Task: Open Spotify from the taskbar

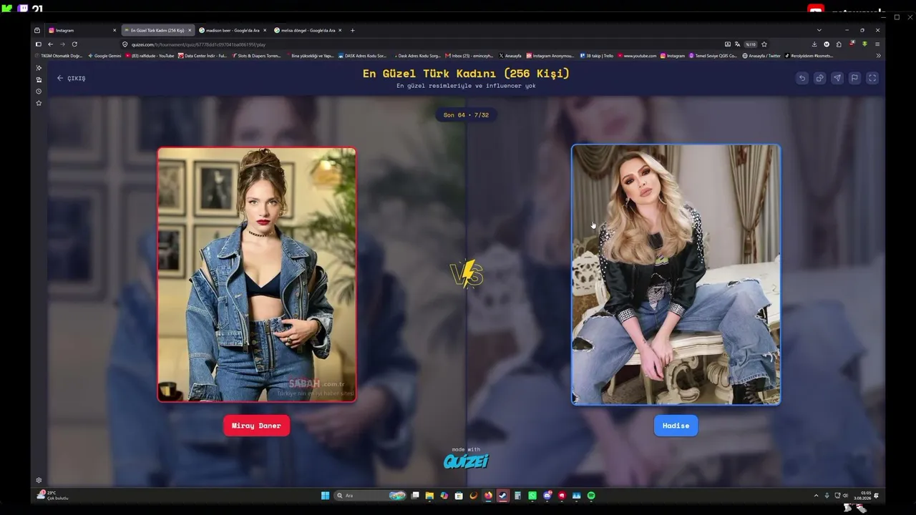Action: (591, 496)
